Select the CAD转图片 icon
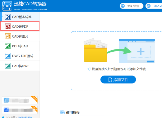 8,36
